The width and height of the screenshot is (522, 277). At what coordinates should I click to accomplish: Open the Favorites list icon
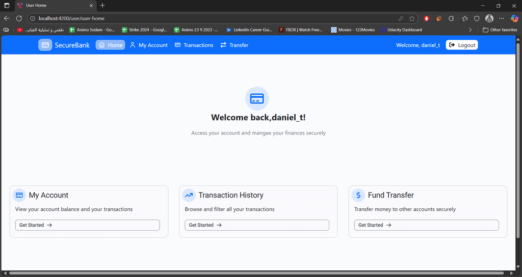pos(465,18)
